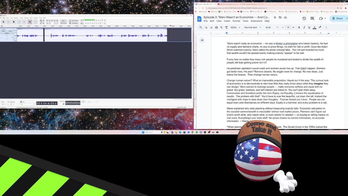Image resolution: width=348 pixels, height=196 pixels.
Task: Open the 100% zoom dropdown in Docs
Action: pyautogui.click(x=235, y=27)
